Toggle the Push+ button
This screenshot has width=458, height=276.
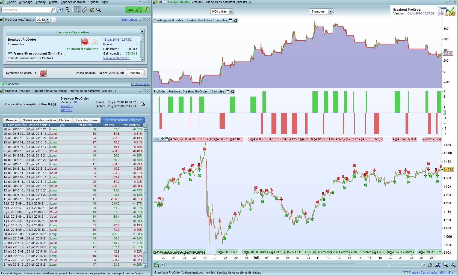pos(133,10)
